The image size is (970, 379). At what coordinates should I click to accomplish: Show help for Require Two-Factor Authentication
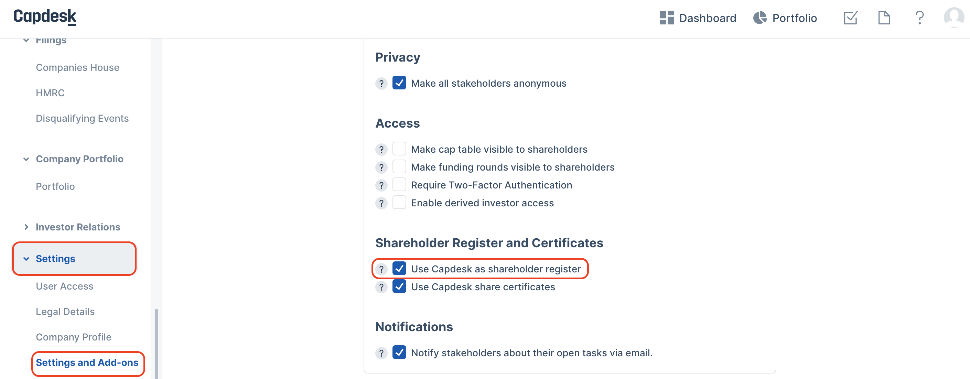(x=381, y=185)
